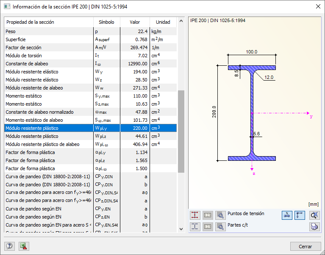Toggle dimension lines display button
325x255 pixels.
point(287,215)
